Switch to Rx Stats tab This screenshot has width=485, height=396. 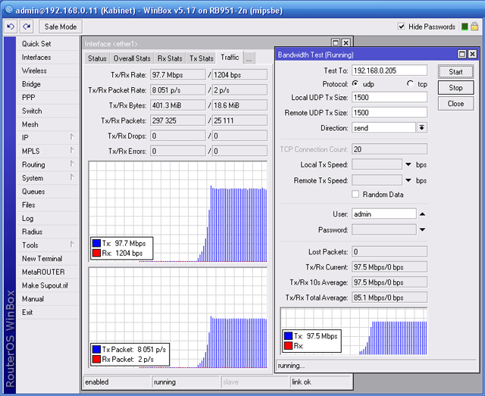point(170,58)
